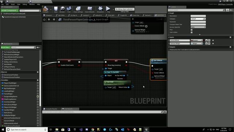
Task: Click the Play toolbar button
Action: tap(108, 9)
